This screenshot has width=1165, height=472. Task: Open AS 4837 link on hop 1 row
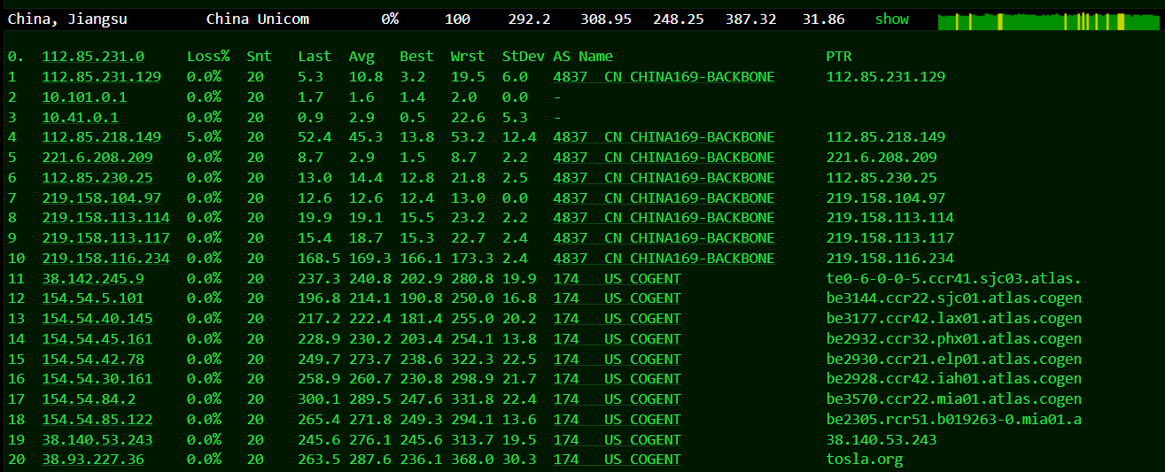tap(571, 77)
